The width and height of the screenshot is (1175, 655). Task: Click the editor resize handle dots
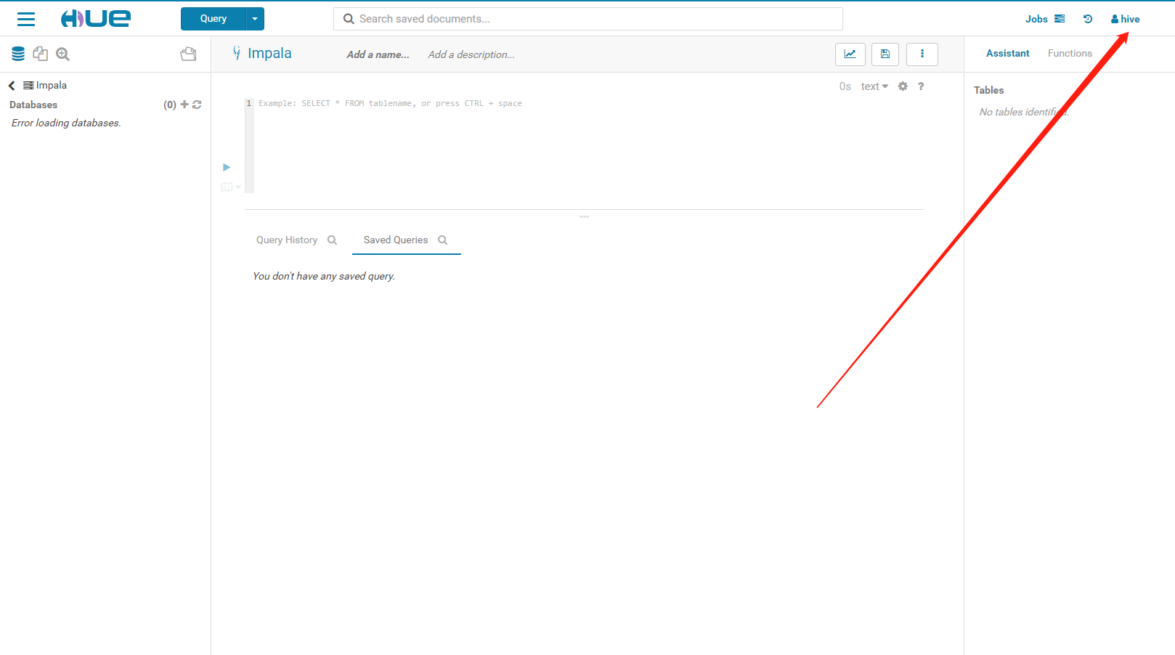[x=585, y=216]
